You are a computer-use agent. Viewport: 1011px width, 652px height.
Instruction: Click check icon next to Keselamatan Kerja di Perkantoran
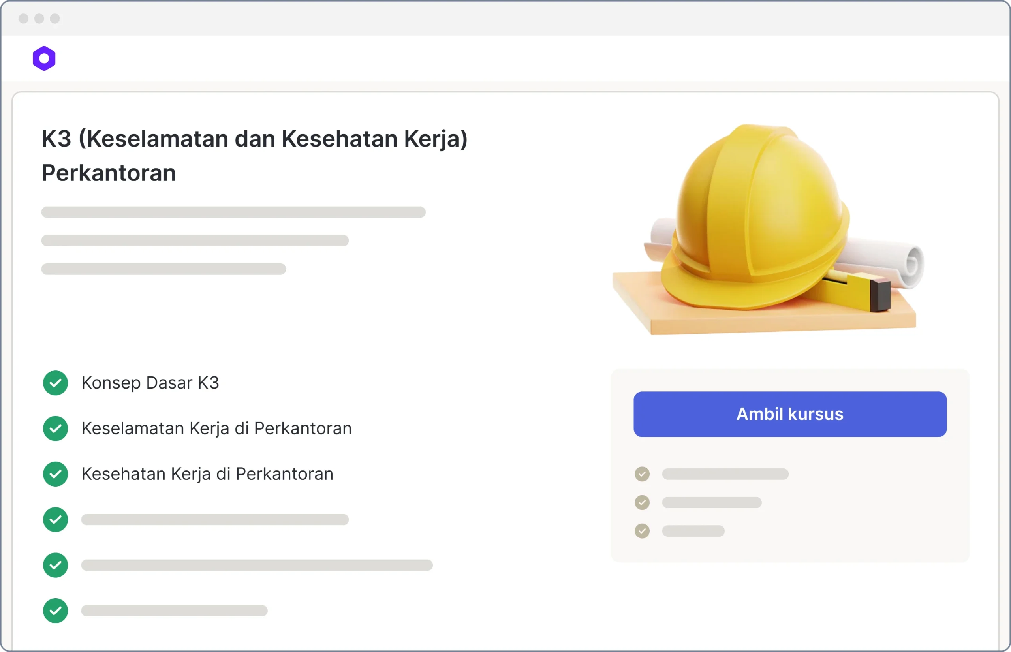55,428
